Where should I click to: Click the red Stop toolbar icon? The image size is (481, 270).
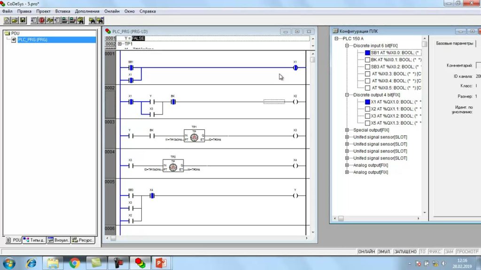tap(42, 21)
